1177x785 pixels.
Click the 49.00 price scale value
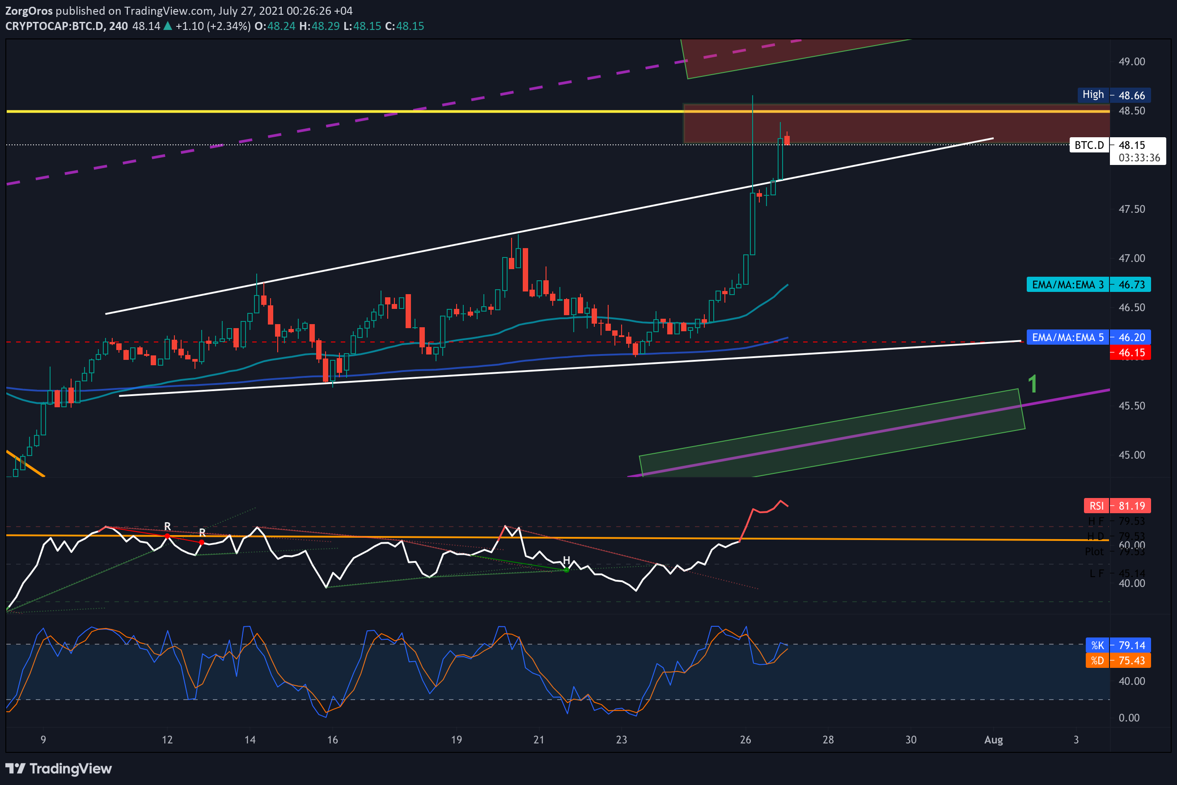pyautogui.click(x=1132, y=62)
